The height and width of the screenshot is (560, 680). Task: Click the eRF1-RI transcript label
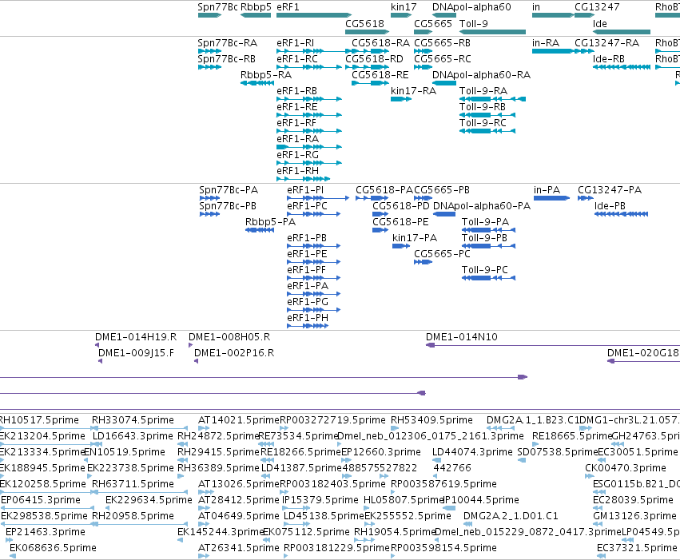click(x=296, y=43)
